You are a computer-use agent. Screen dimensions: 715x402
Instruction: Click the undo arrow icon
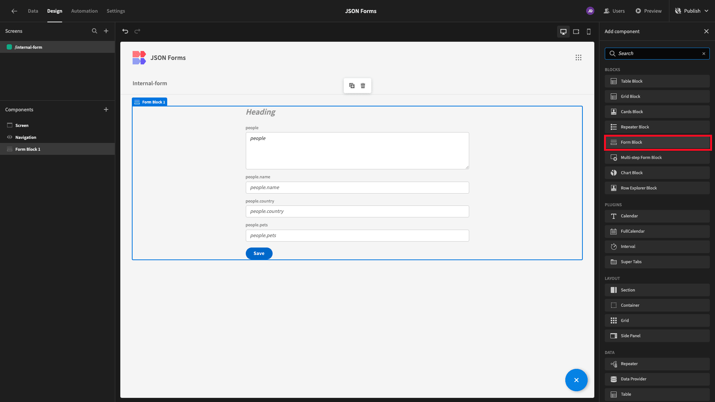[x=125, y=31]
